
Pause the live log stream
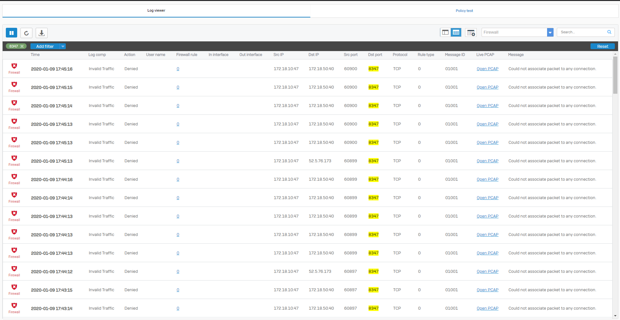pyautogui.click(x=11, y=33)
